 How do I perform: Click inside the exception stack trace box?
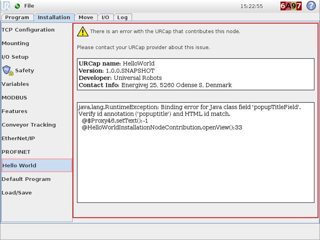[x=196, y=152]
